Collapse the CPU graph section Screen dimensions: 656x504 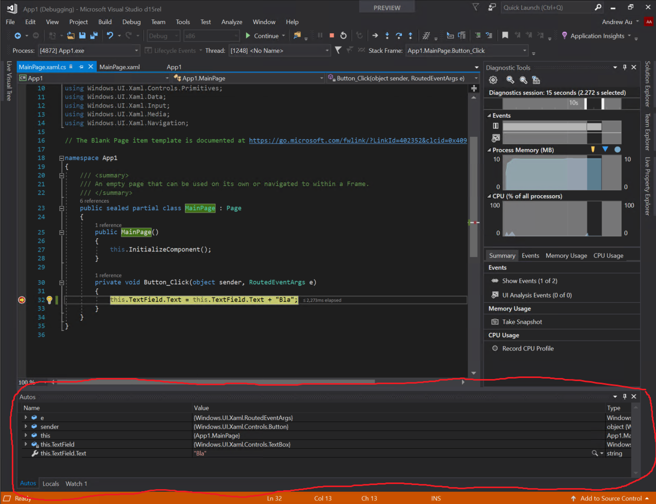point(489,196)
